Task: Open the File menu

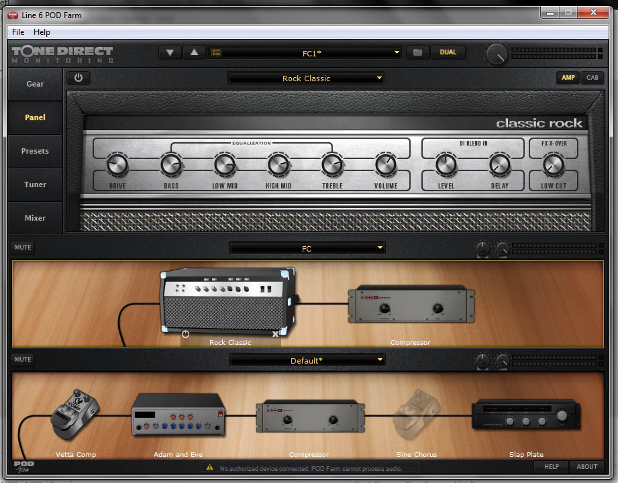Action: pos(18,32)
